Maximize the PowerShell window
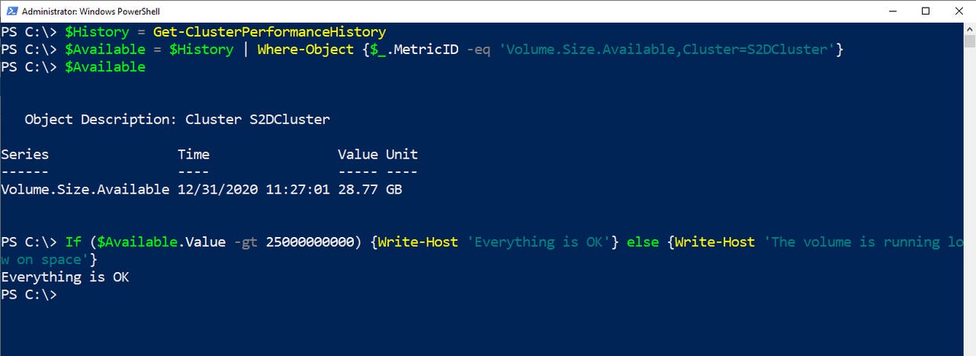The height and width of the screenshot is (356, 976). [x=926, y=11]
